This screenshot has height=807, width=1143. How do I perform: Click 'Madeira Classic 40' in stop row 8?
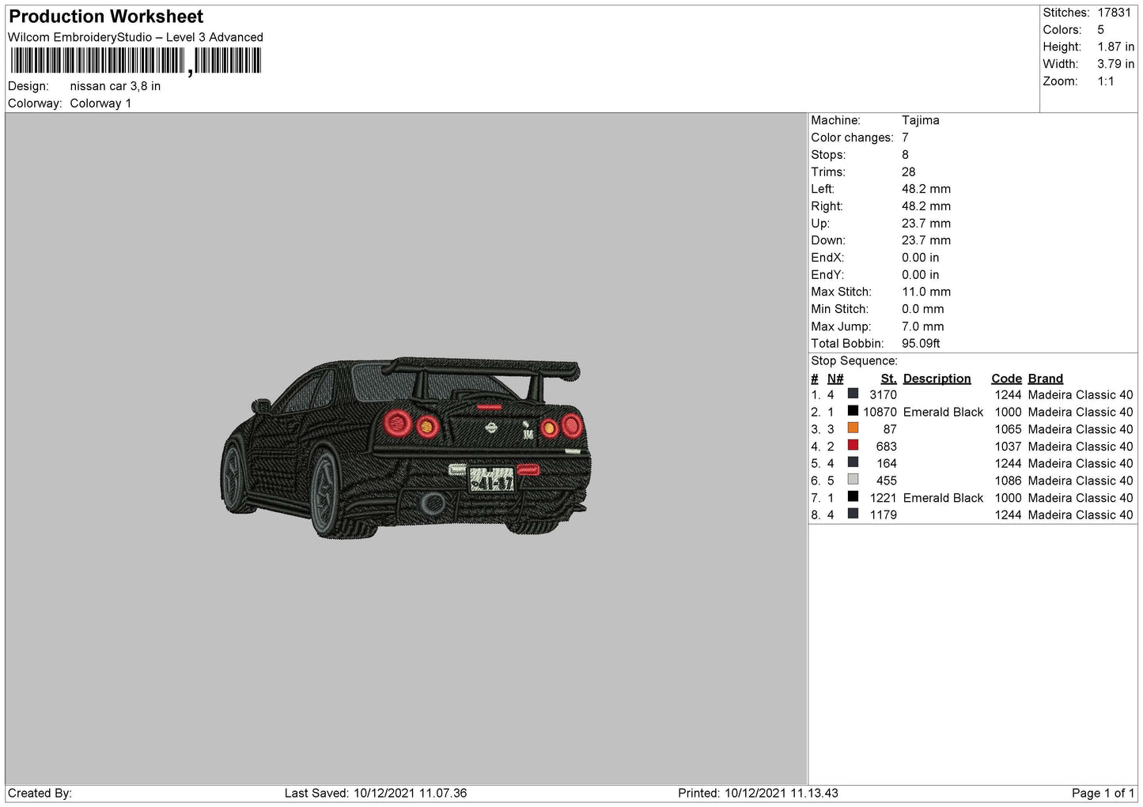(1081, 515)
